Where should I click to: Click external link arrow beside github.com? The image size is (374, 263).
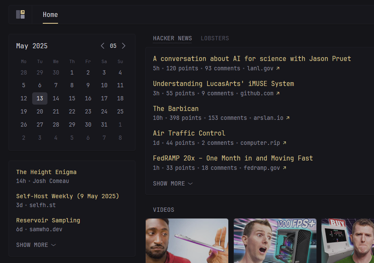click(x=278, y=93)
